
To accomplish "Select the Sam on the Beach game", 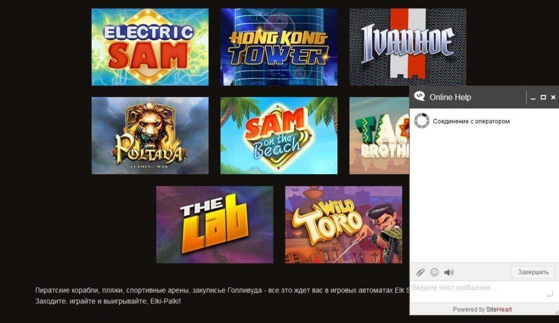I will pos(279,135).
